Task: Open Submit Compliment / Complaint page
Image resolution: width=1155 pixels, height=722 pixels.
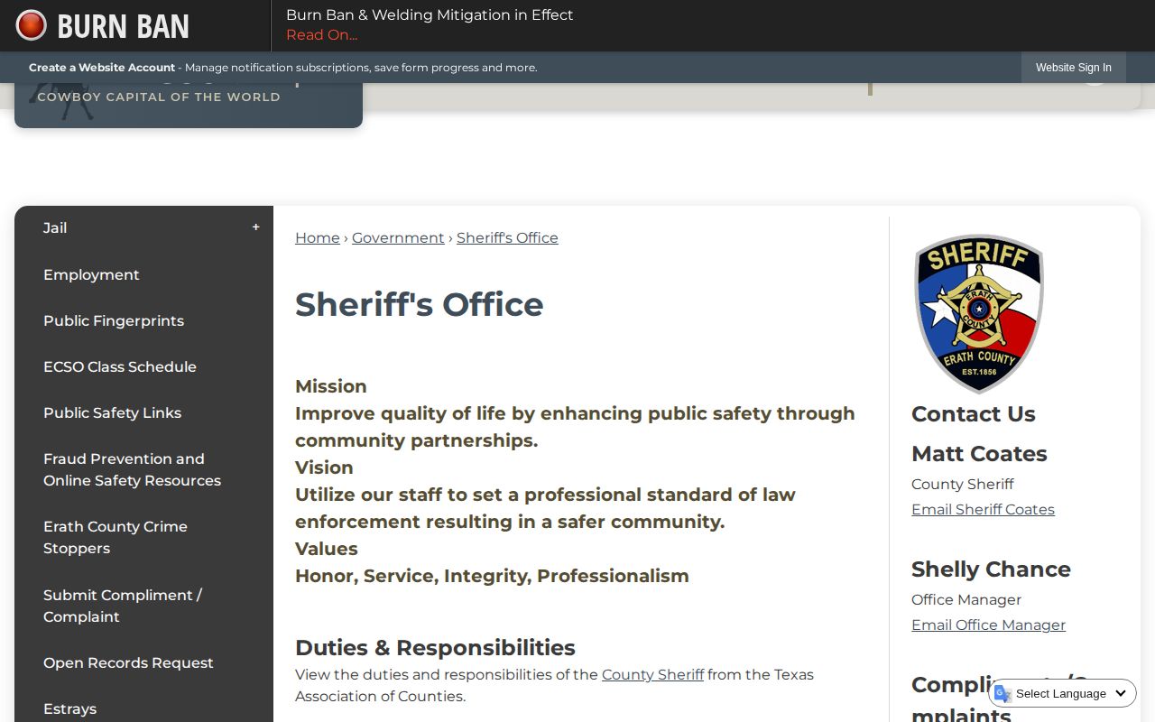Action: pos(123,606)
